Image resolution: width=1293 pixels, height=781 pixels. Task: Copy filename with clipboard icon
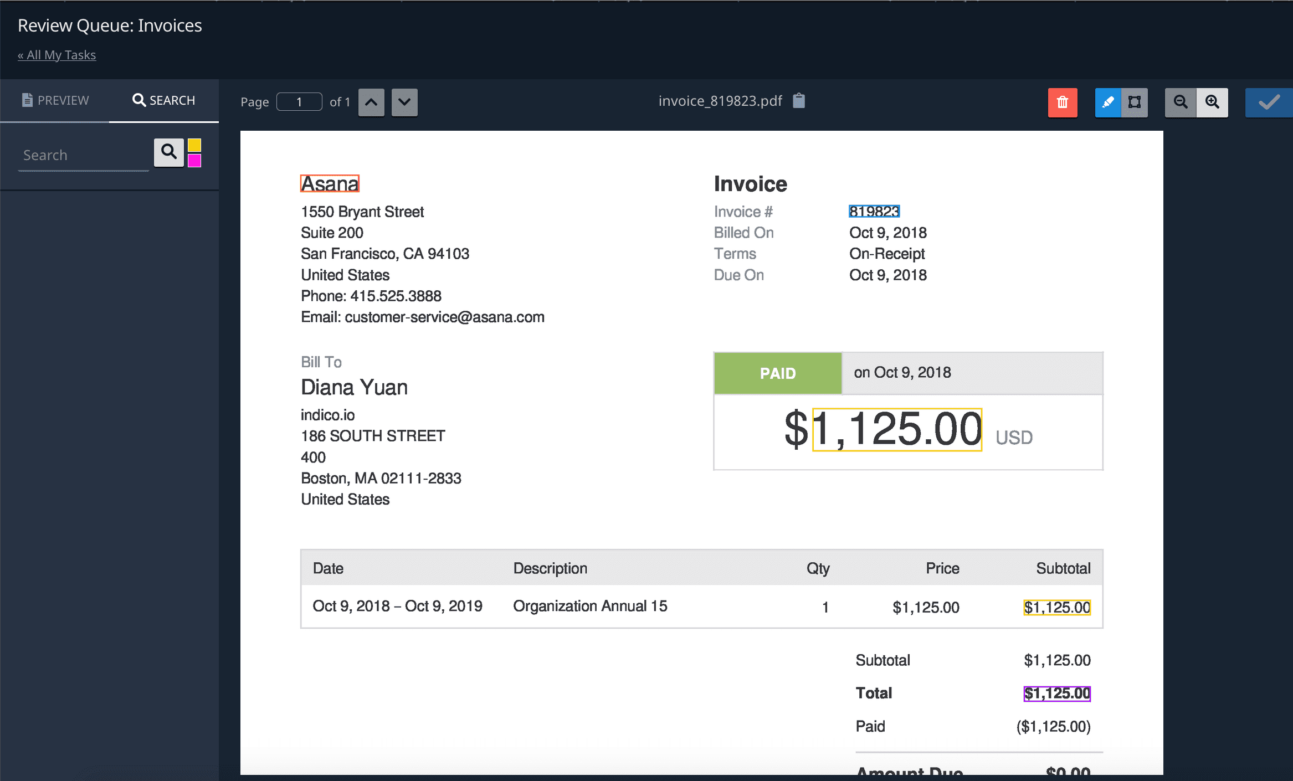tap(798, 101)
